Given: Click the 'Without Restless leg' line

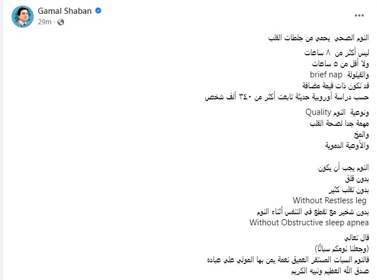Looking at the screenshot, I should click(330, 200).
